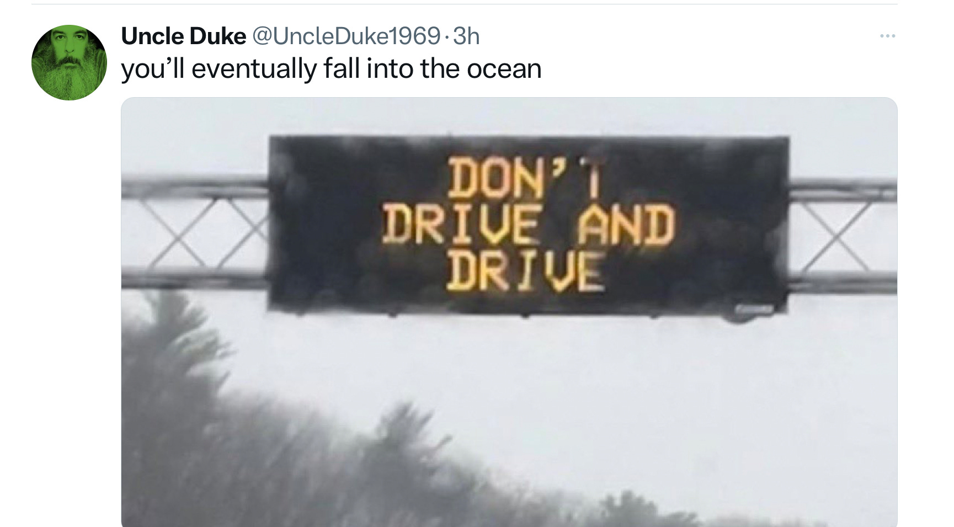Click the Uncle Duke display name
This screenshot has height=527, width=954.
183,36
